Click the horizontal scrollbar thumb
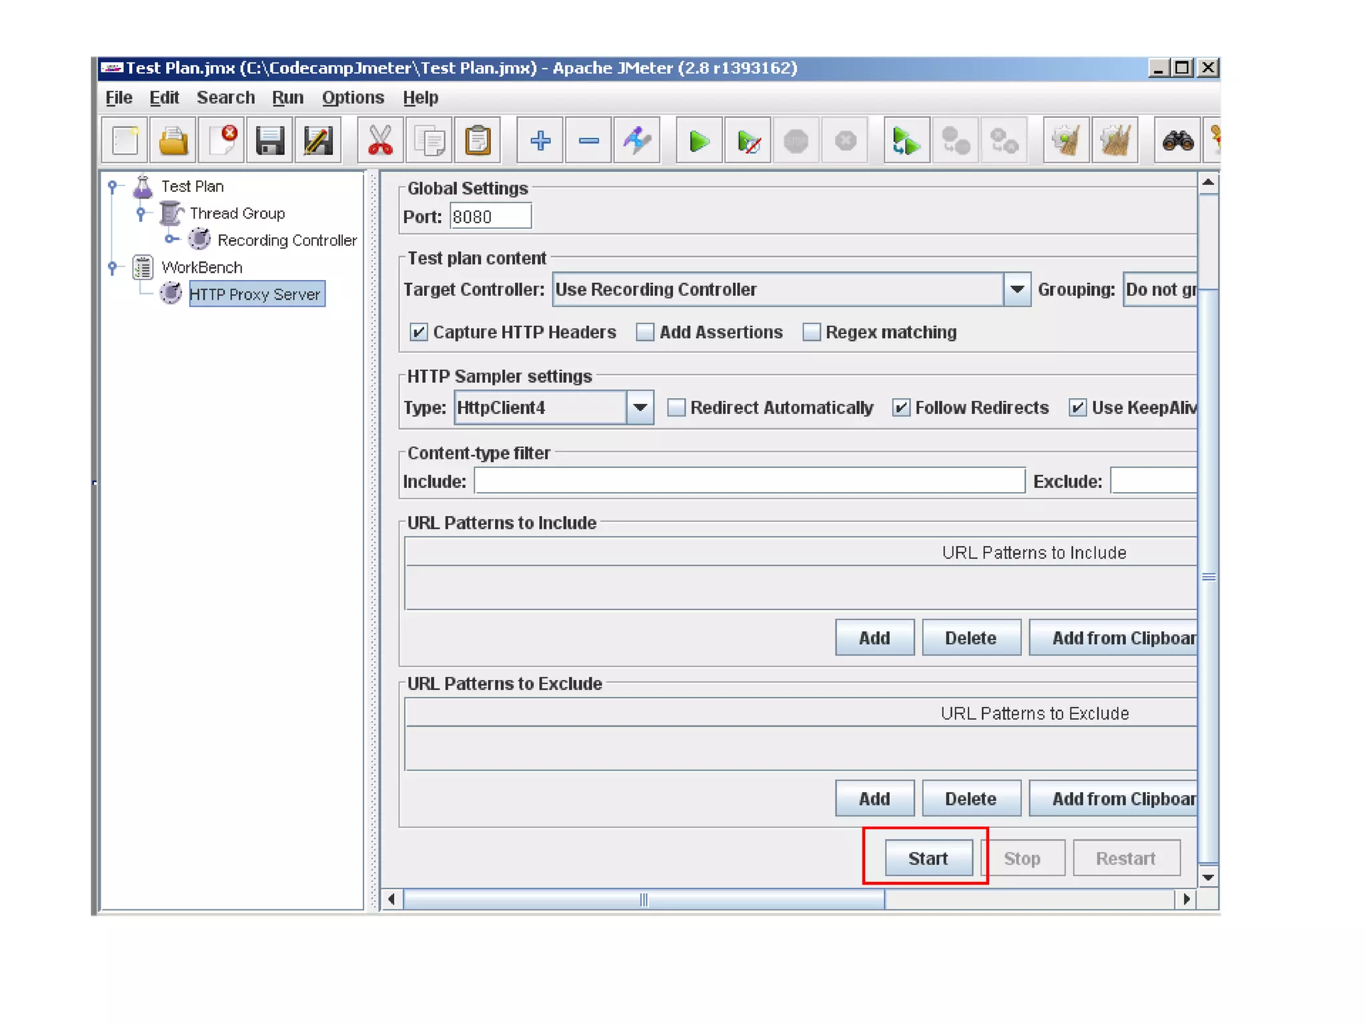This screenshot has width=1366, height=1024. 644,899
